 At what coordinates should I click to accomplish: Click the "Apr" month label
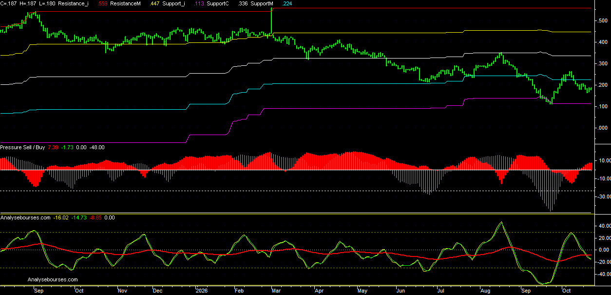point(319,290)
